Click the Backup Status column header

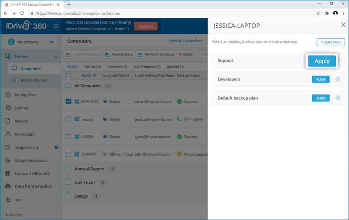point(188,75)
